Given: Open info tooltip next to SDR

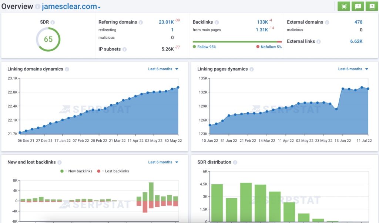Looking at the screenshot, I should click(x=53, y=22).
